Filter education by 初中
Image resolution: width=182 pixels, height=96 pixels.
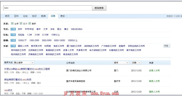(20, 29)
